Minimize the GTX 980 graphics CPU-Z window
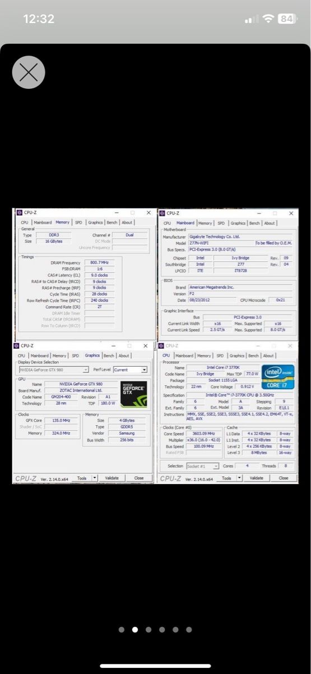 tap(114, 345)
